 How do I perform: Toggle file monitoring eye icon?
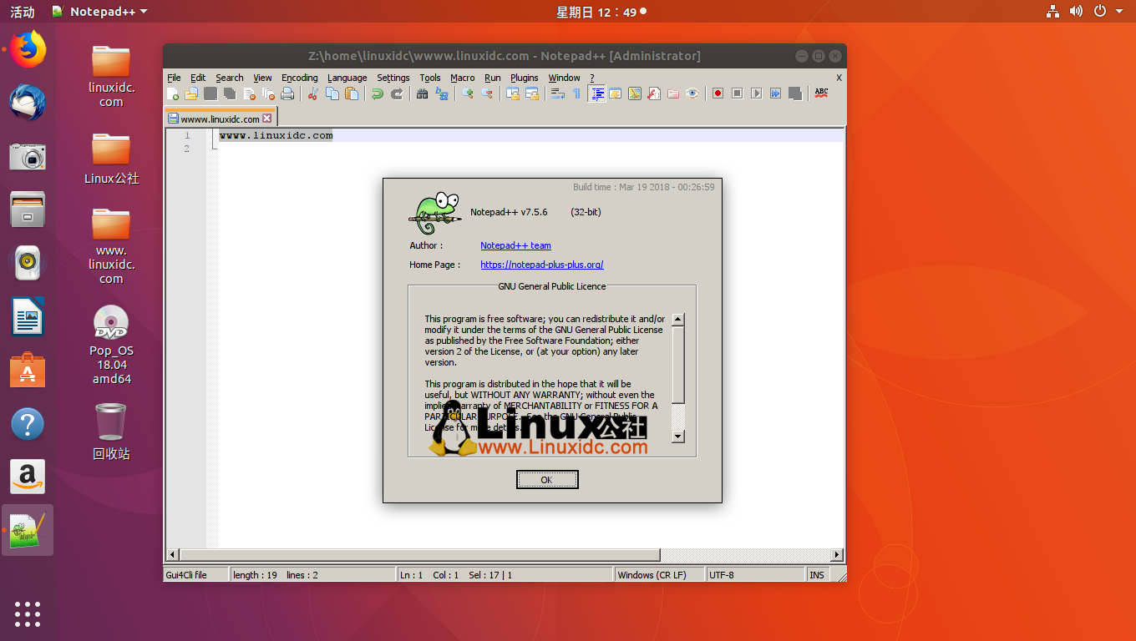click(692, 93)
